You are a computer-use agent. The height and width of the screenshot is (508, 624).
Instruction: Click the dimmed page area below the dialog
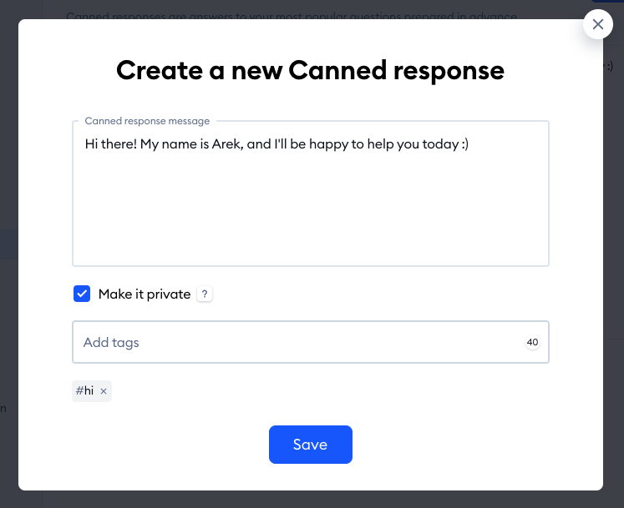click(x=311, y=500)
